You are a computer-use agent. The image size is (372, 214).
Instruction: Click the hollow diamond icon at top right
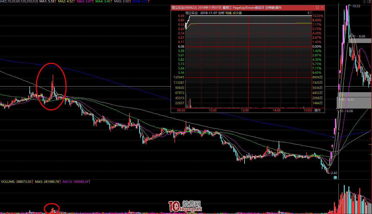[x=365, y=2]
